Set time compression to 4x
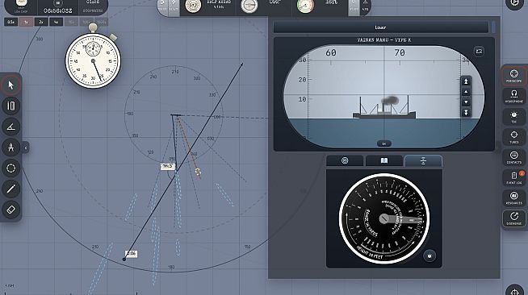The height and width of the screenshot is (295, 528). click(56, 23)
